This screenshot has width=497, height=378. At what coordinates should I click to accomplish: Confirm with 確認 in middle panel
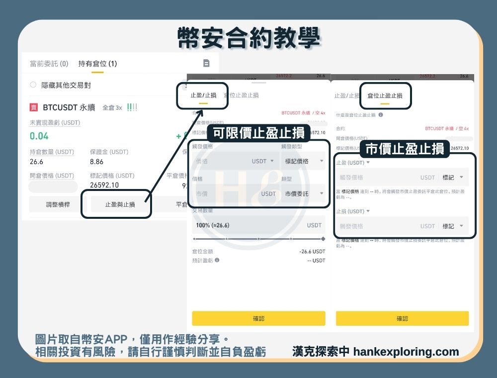point(258,318)
